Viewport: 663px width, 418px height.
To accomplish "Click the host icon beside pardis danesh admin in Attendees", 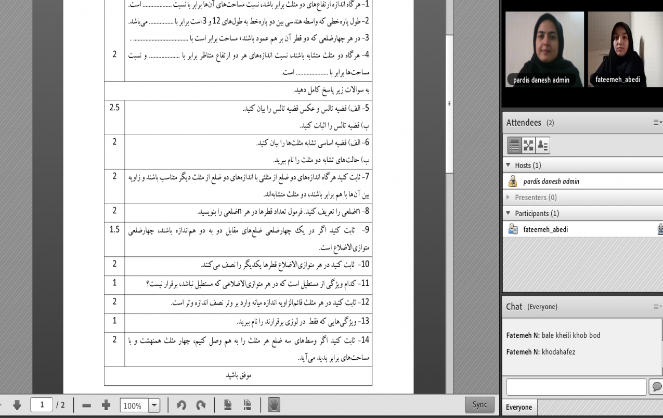I will click(x=513, y=181).
